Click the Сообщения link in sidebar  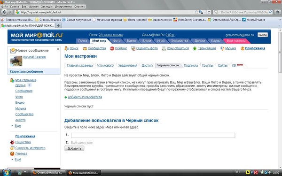[24, 91]
